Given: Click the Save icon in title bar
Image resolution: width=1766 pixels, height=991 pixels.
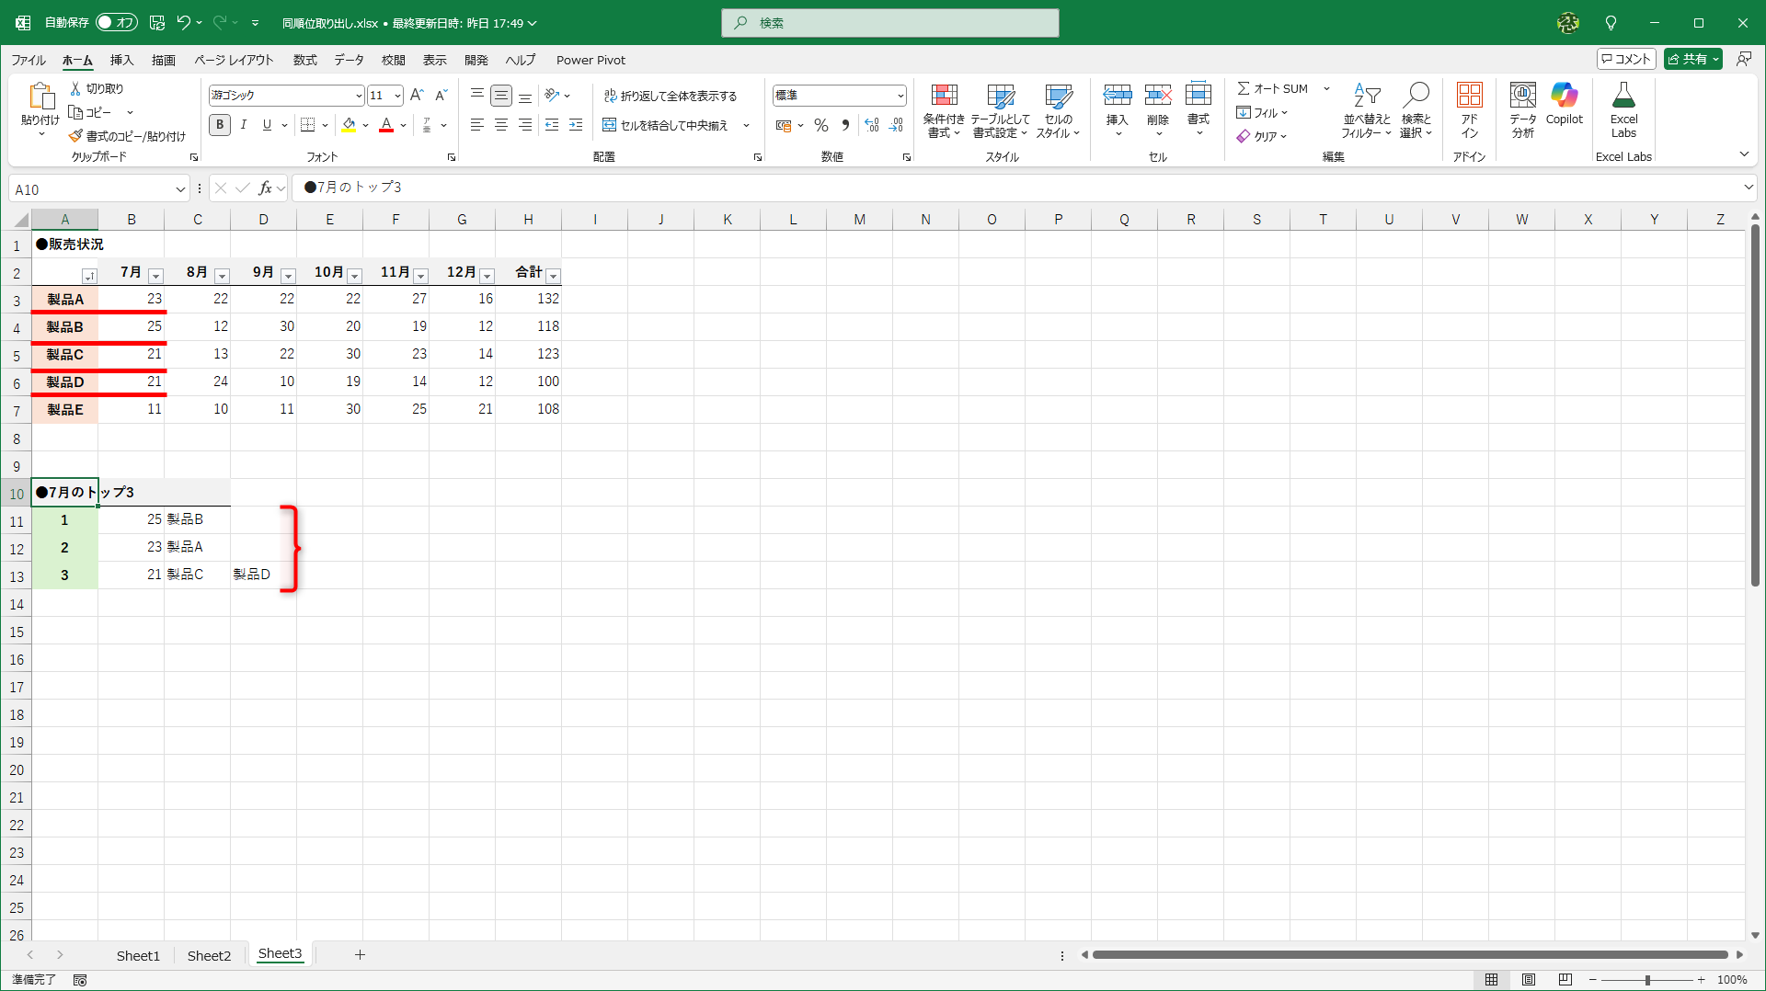Looking at the screenshot, I should [x=157, y=23].
